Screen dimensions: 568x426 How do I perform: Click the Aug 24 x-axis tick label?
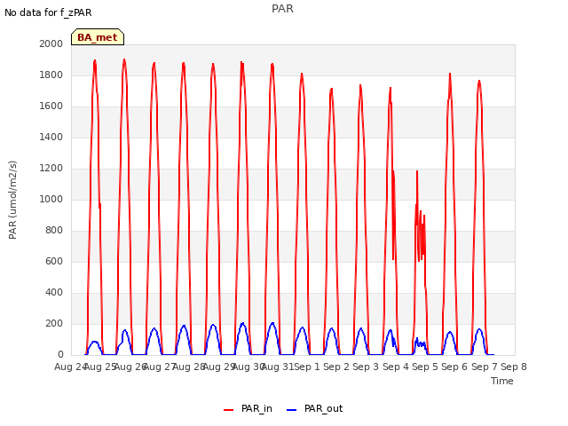coord(70,367)
